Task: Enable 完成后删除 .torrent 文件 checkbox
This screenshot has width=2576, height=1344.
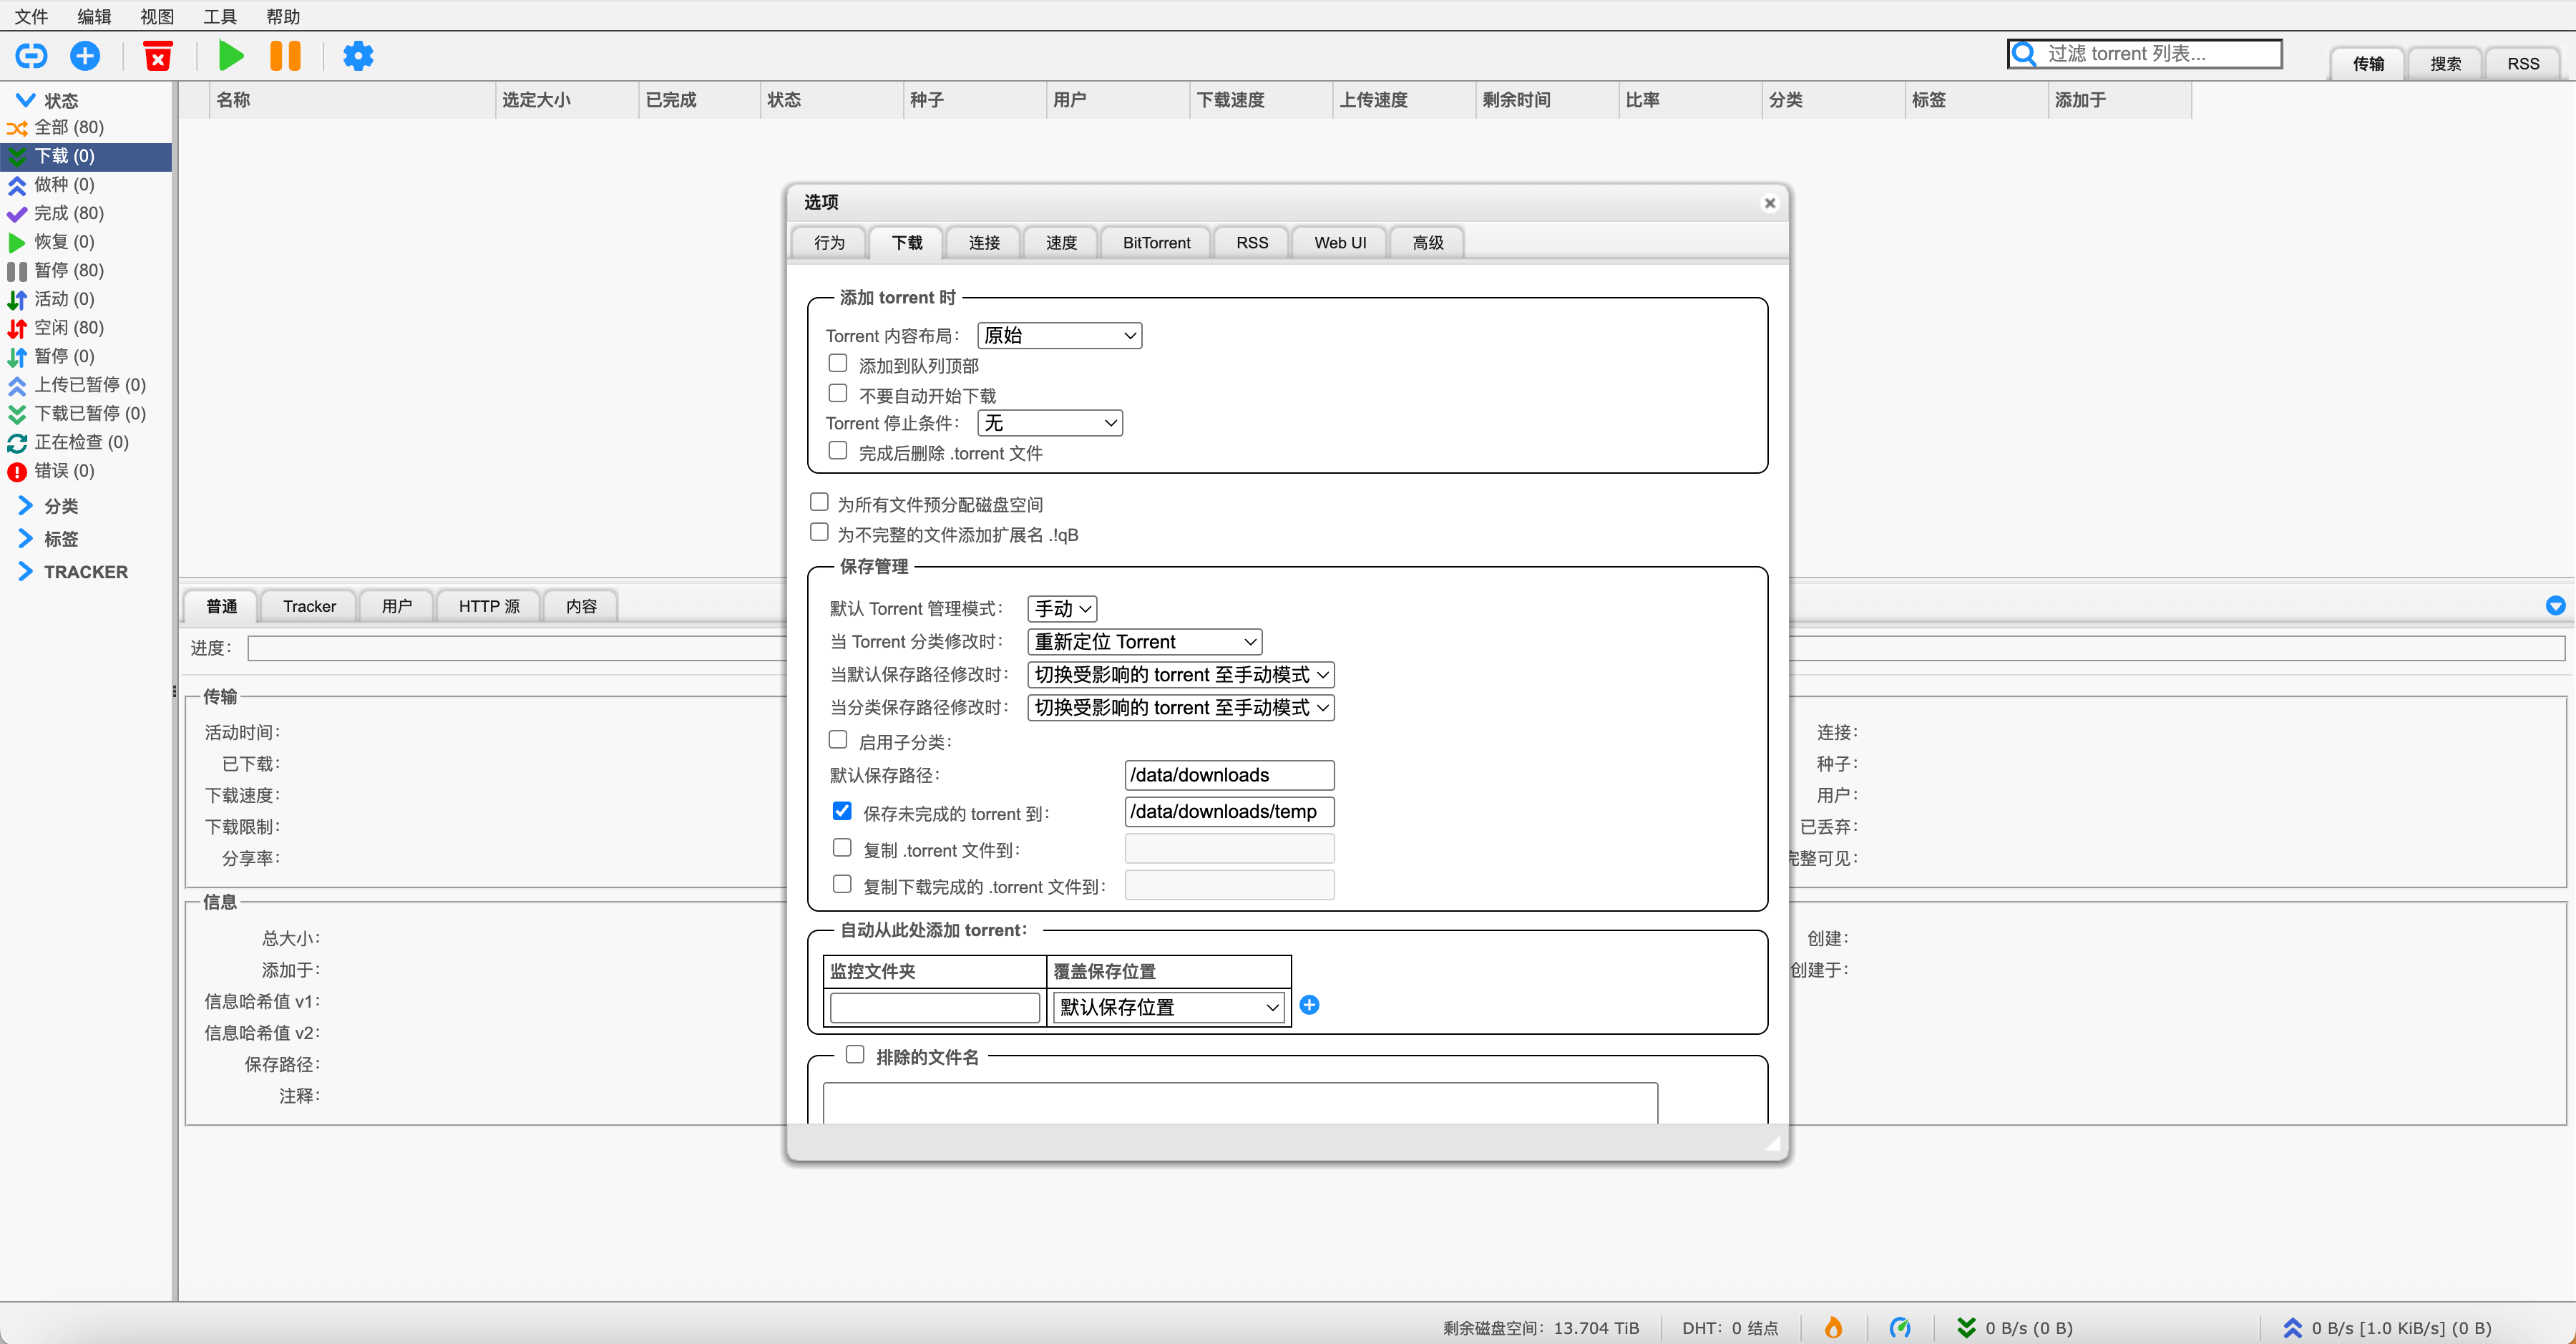Action: click(838, 451)
